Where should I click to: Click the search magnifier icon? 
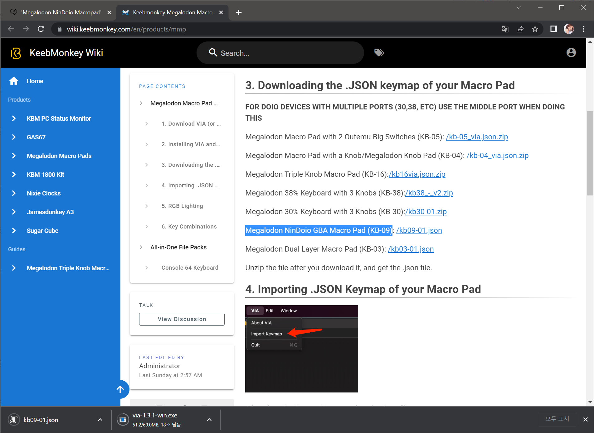[213, 52]
